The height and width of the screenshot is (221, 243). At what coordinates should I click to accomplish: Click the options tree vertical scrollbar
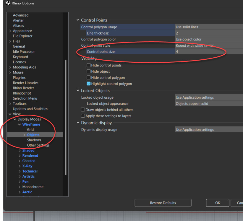click(x=66, y=118)
